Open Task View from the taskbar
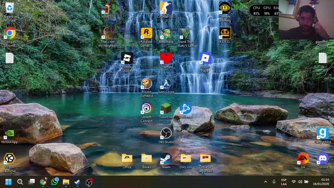This screenshot has height=188, width=334. [32, 182]
